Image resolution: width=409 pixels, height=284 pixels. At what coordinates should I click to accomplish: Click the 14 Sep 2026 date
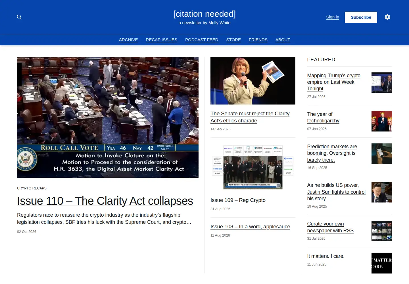[220, 129]
